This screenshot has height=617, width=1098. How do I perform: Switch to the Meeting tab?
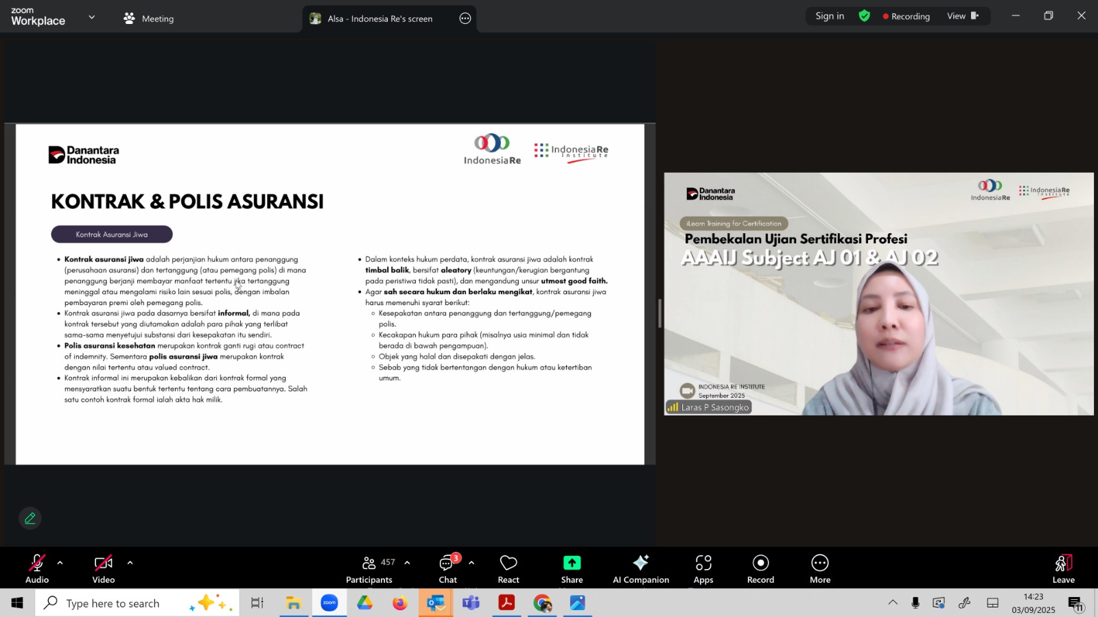149,19
